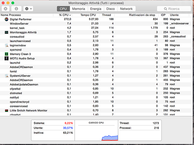Select the notifyd process row

coord(96,97)
